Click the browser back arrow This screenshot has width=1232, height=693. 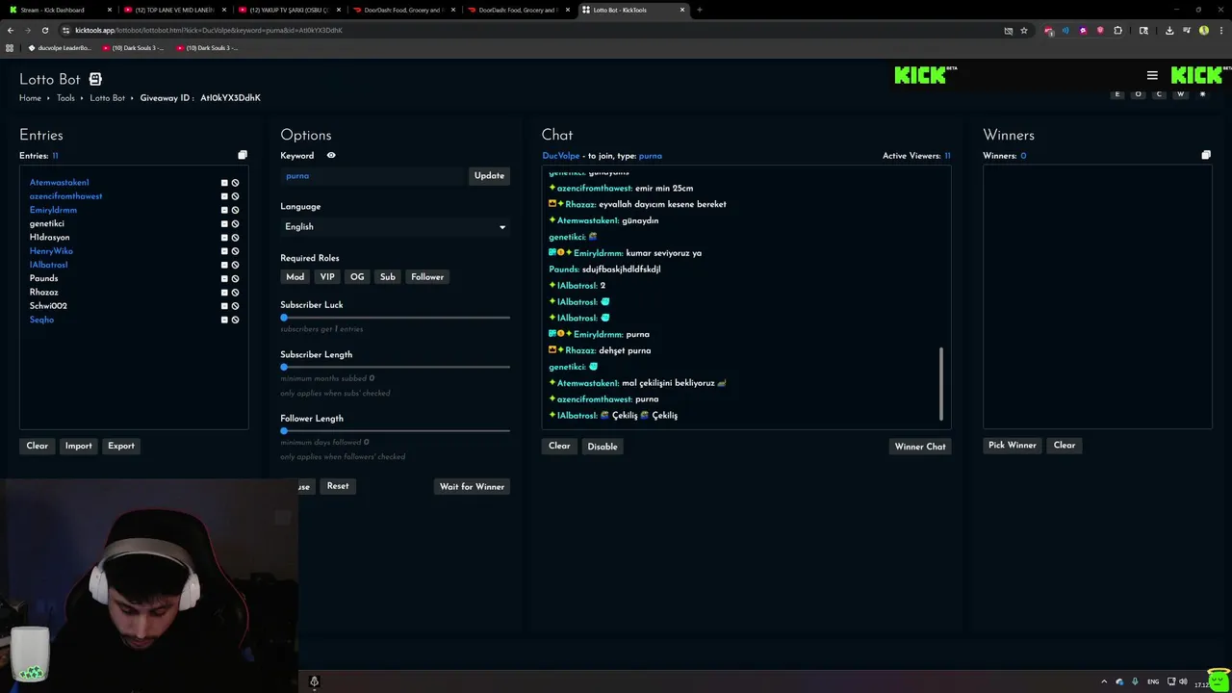click(11, 30)
